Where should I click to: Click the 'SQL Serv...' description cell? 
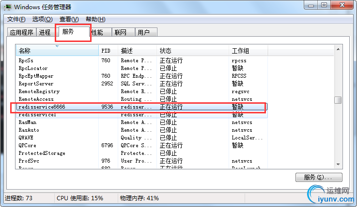tap(136, 83)
